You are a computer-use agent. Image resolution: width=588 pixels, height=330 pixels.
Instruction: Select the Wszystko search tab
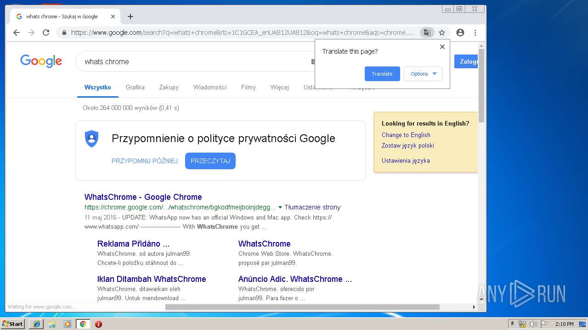coord(98,87)
